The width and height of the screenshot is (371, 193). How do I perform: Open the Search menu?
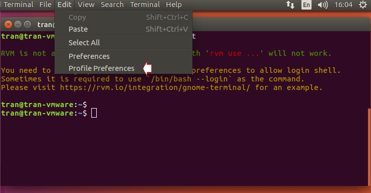coord(112,5)
